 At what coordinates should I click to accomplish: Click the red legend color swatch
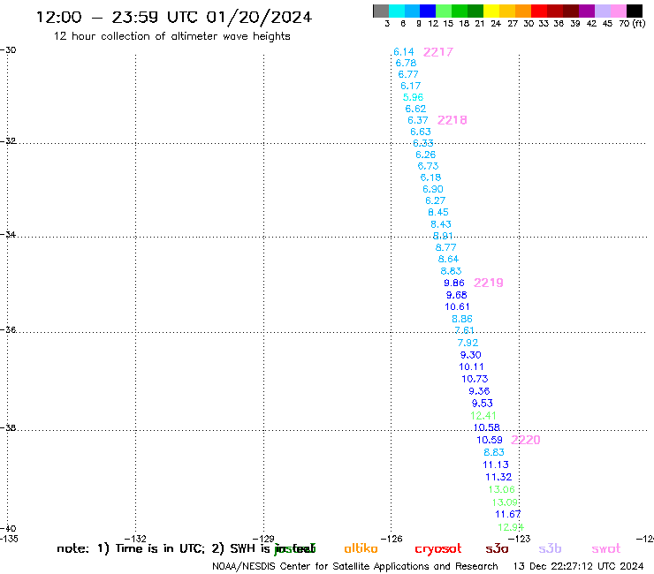[x=539, y=11]
